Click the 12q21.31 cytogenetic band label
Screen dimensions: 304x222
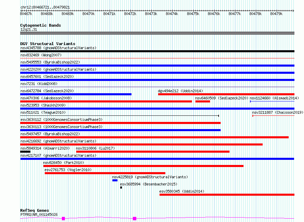(x=29, y=29)
